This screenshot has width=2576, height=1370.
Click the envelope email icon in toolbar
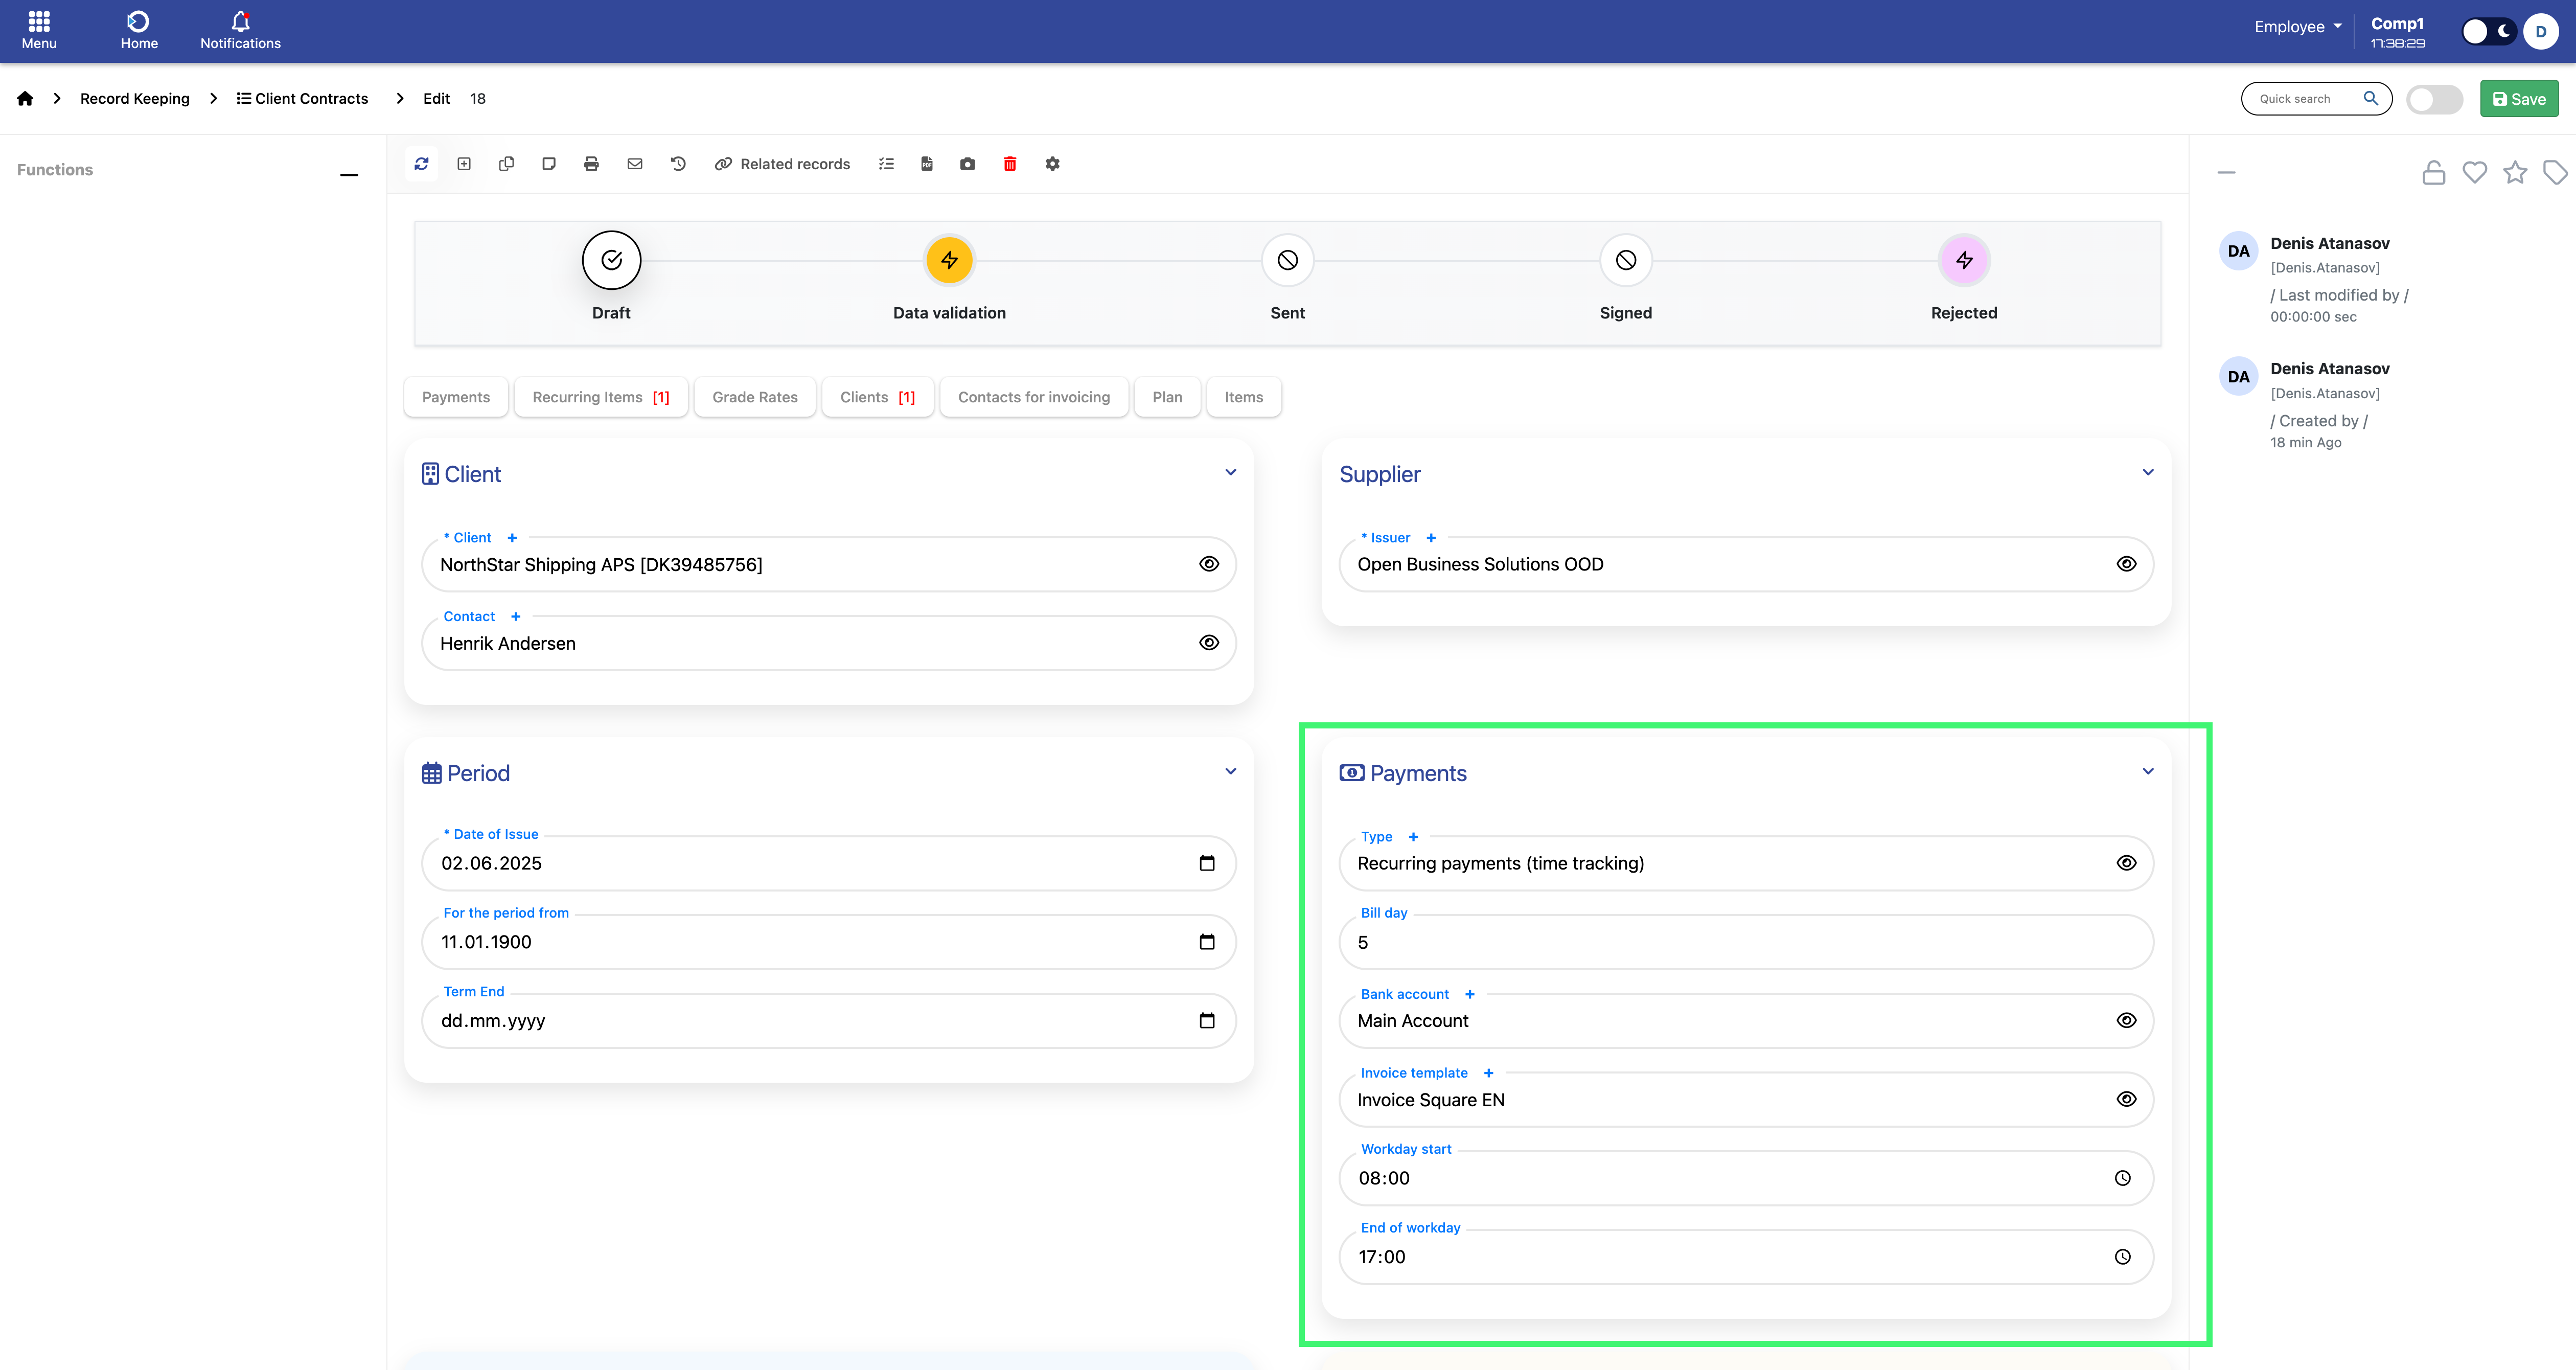(x=635, y=164)
